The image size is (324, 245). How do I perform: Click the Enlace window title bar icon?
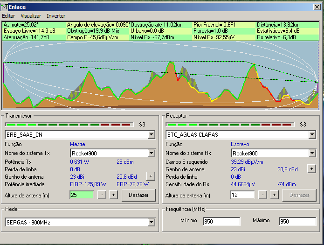click(x=4, y=7)
